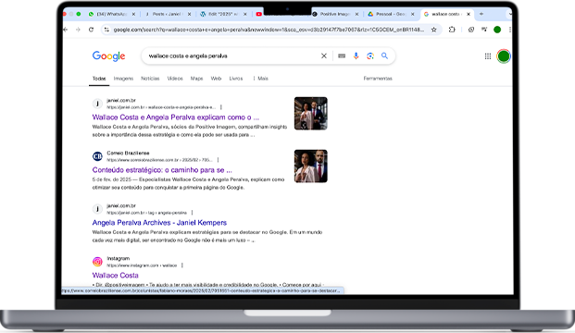575x333 pixels.
Task: Select the Imagens search filter
Action: [x=123, y=79]
